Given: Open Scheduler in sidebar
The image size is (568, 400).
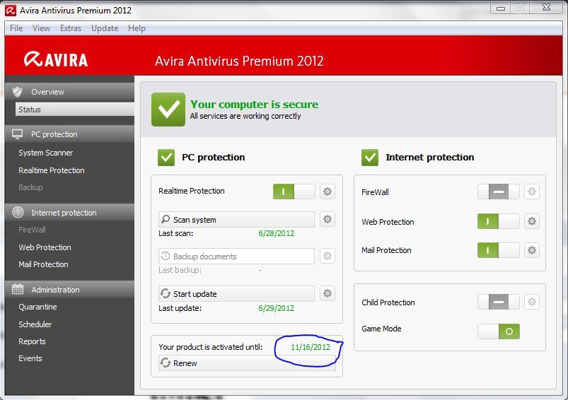Looking at the screenshot, I should coord(35,324).
